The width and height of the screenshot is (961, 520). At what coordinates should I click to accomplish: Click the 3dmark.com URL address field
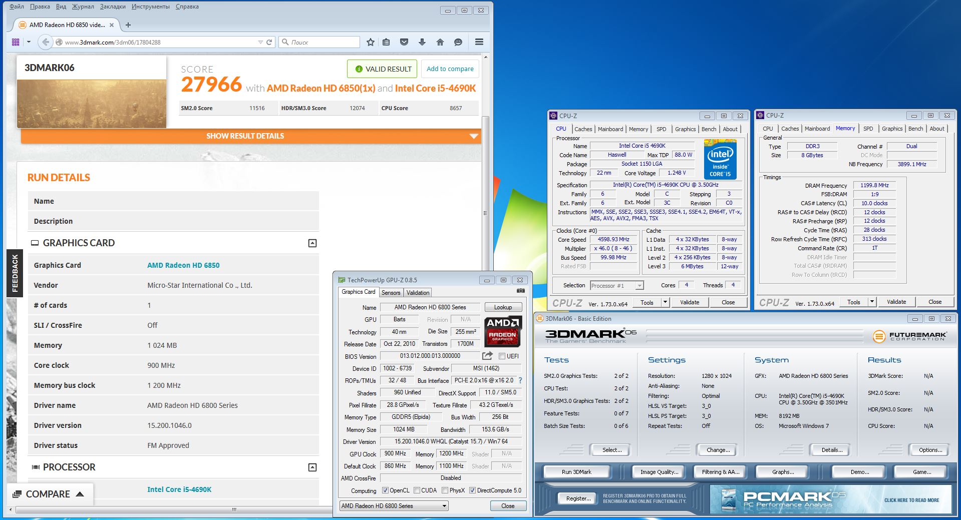(160, 42)
